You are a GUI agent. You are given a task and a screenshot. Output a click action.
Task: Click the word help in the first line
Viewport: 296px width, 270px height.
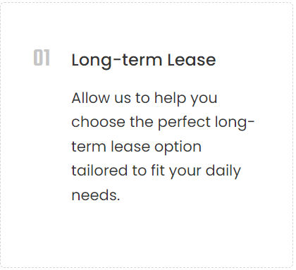pyautogui.click(x=170, y=99)
